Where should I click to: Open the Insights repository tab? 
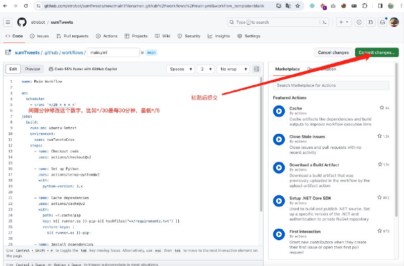pos(219,36)
